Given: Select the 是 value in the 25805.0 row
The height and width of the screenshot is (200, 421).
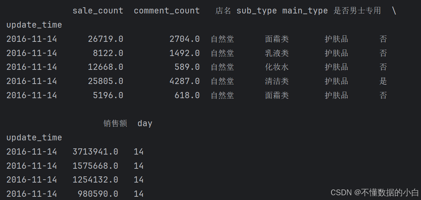Looking at the screenshot, I should [x=383, y=81].
